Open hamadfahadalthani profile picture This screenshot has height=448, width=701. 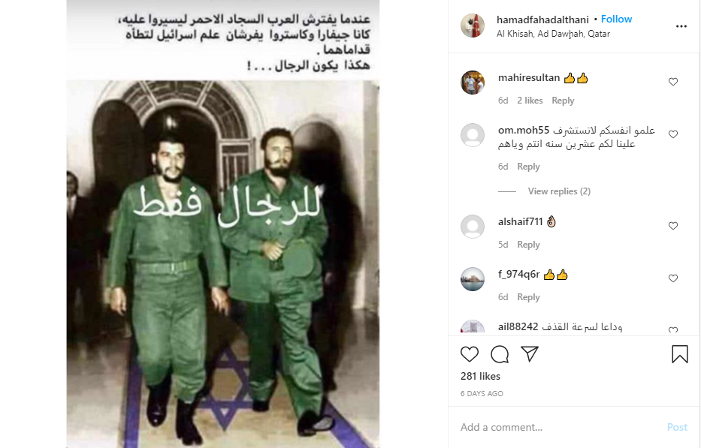tap(473, 26)
